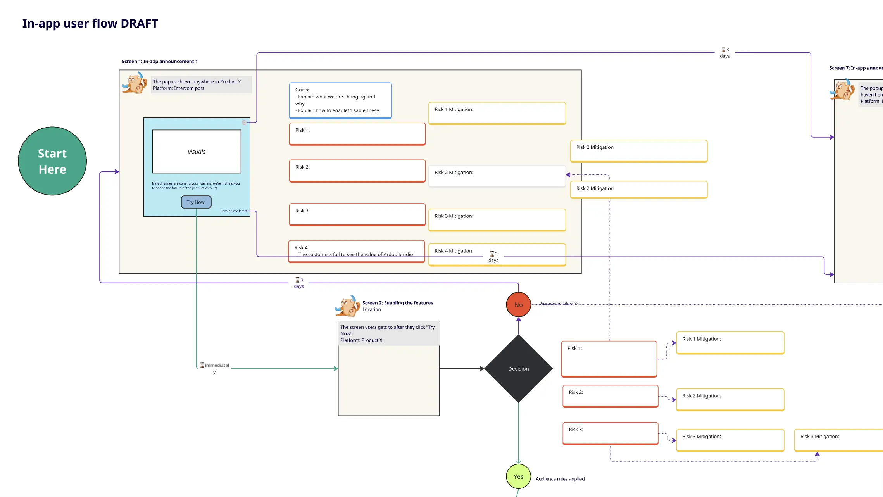Select the yellow-green Yes circle
The image size is (883, 497).
[518, 476]
